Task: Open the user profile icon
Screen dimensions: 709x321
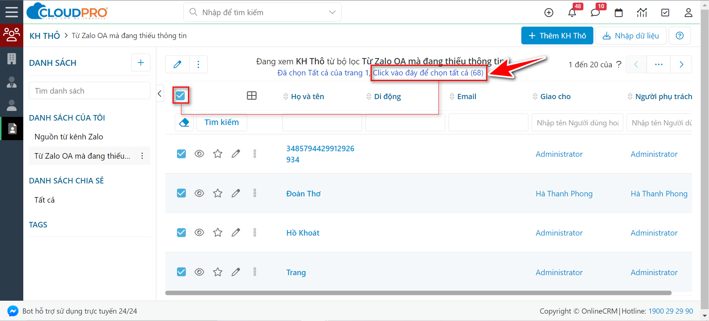Action: tap(688, 13)
